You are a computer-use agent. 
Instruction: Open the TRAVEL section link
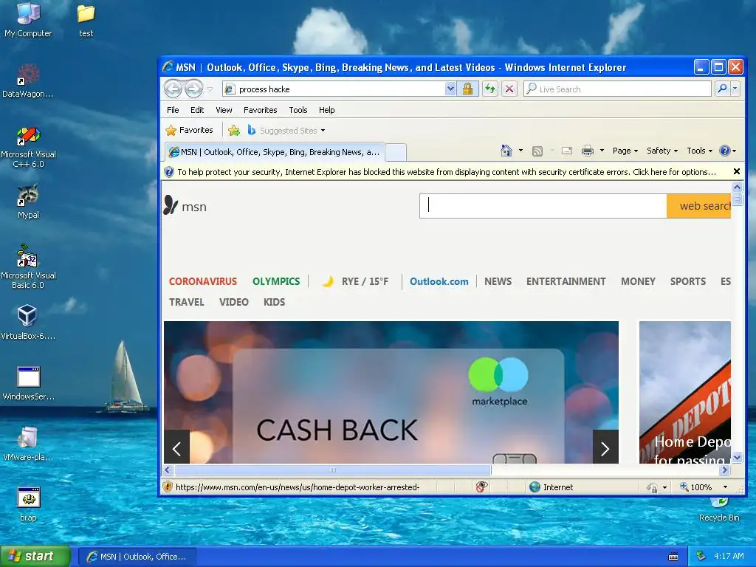tap(187, 302)
